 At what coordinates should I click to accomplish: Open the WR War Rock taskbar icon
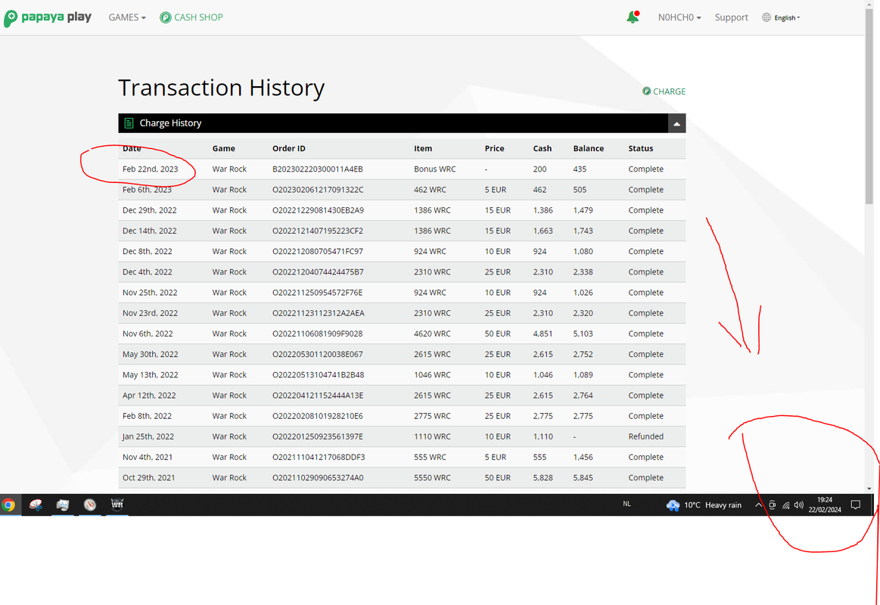point(117,504)
